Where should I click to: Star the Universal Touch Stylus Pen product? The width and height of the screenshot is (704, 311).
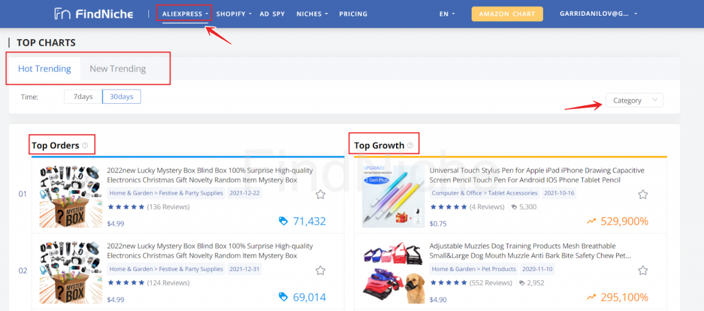point(643,194)
